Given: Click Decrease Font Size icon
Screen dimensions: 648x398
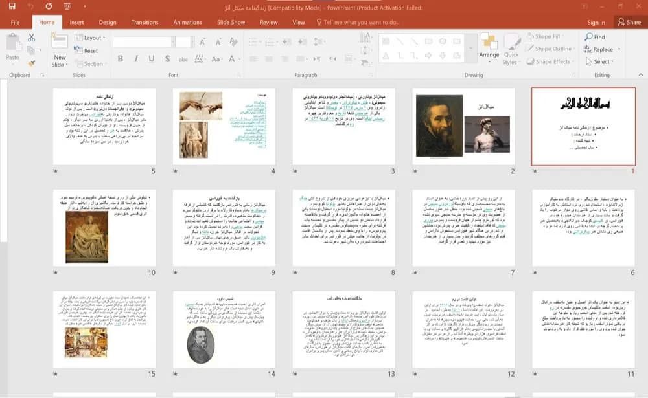Looking at the screenshot, I should coord(218,41).
